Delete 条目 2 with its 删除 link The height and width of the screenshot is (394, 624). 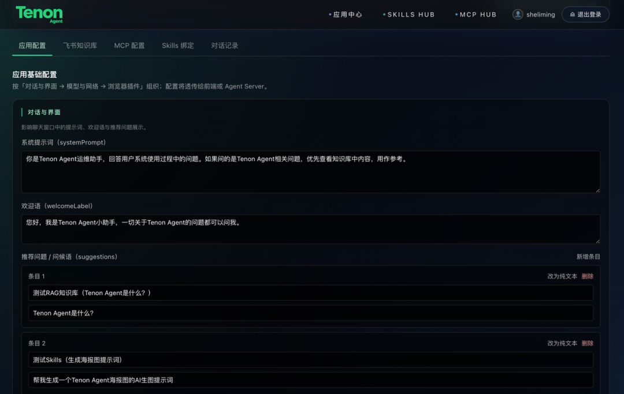pyautogui.click(x=588, y=344)
